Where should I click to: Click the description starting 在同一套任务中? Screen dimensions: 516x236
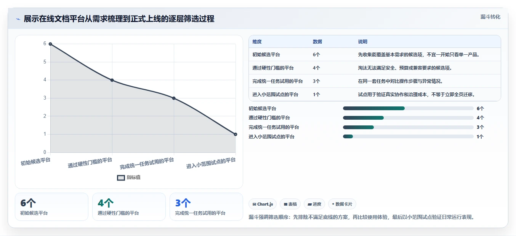(x=400, y=81)
